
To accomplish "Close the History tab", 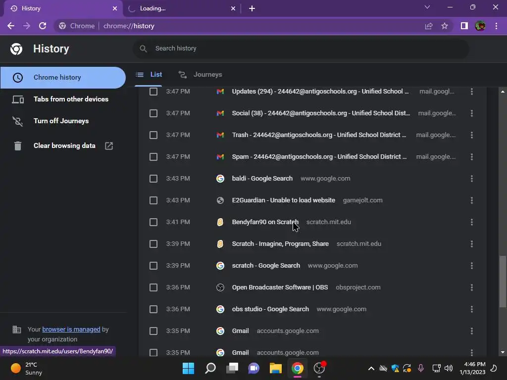I will [x=115, y=8].
